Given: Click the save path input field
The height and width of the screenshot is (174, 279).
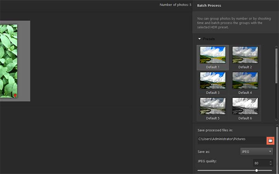Looking at the screenshot, I should tap(232, 140).
